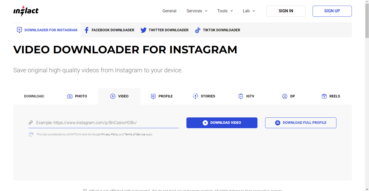
Task: Select the REELS download tab
Action: (x=331, y=96)
